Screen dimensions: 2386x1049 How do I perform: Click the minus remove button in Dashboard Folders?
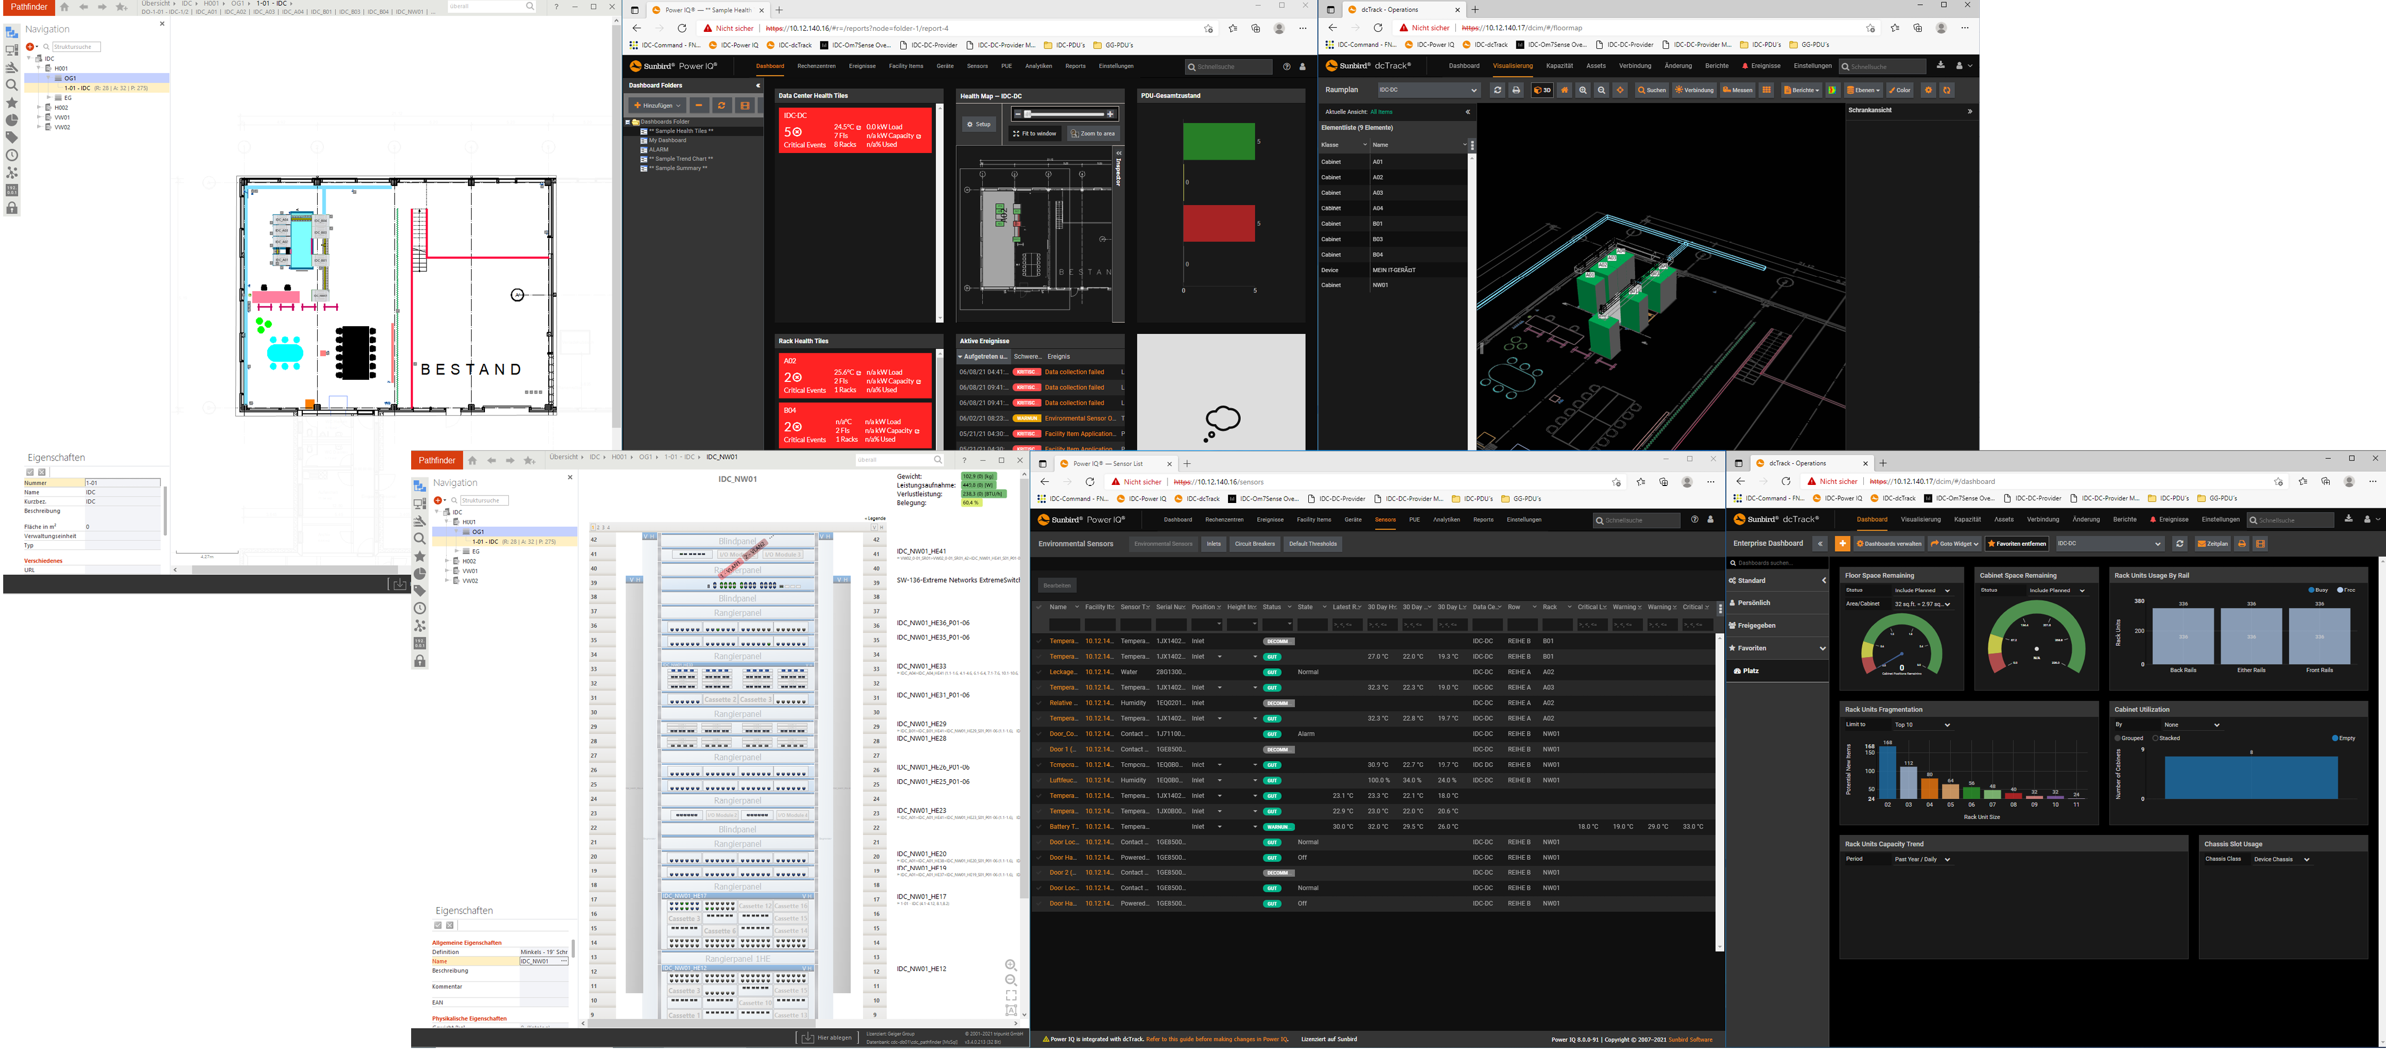pos(700,106)
